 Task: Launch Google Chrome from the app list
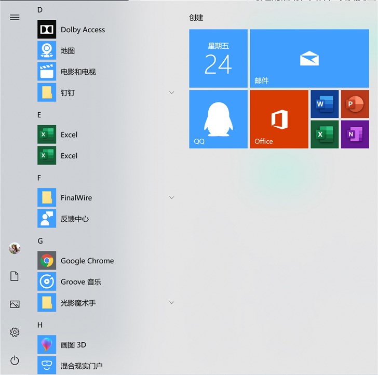click(x=87, y=261)
